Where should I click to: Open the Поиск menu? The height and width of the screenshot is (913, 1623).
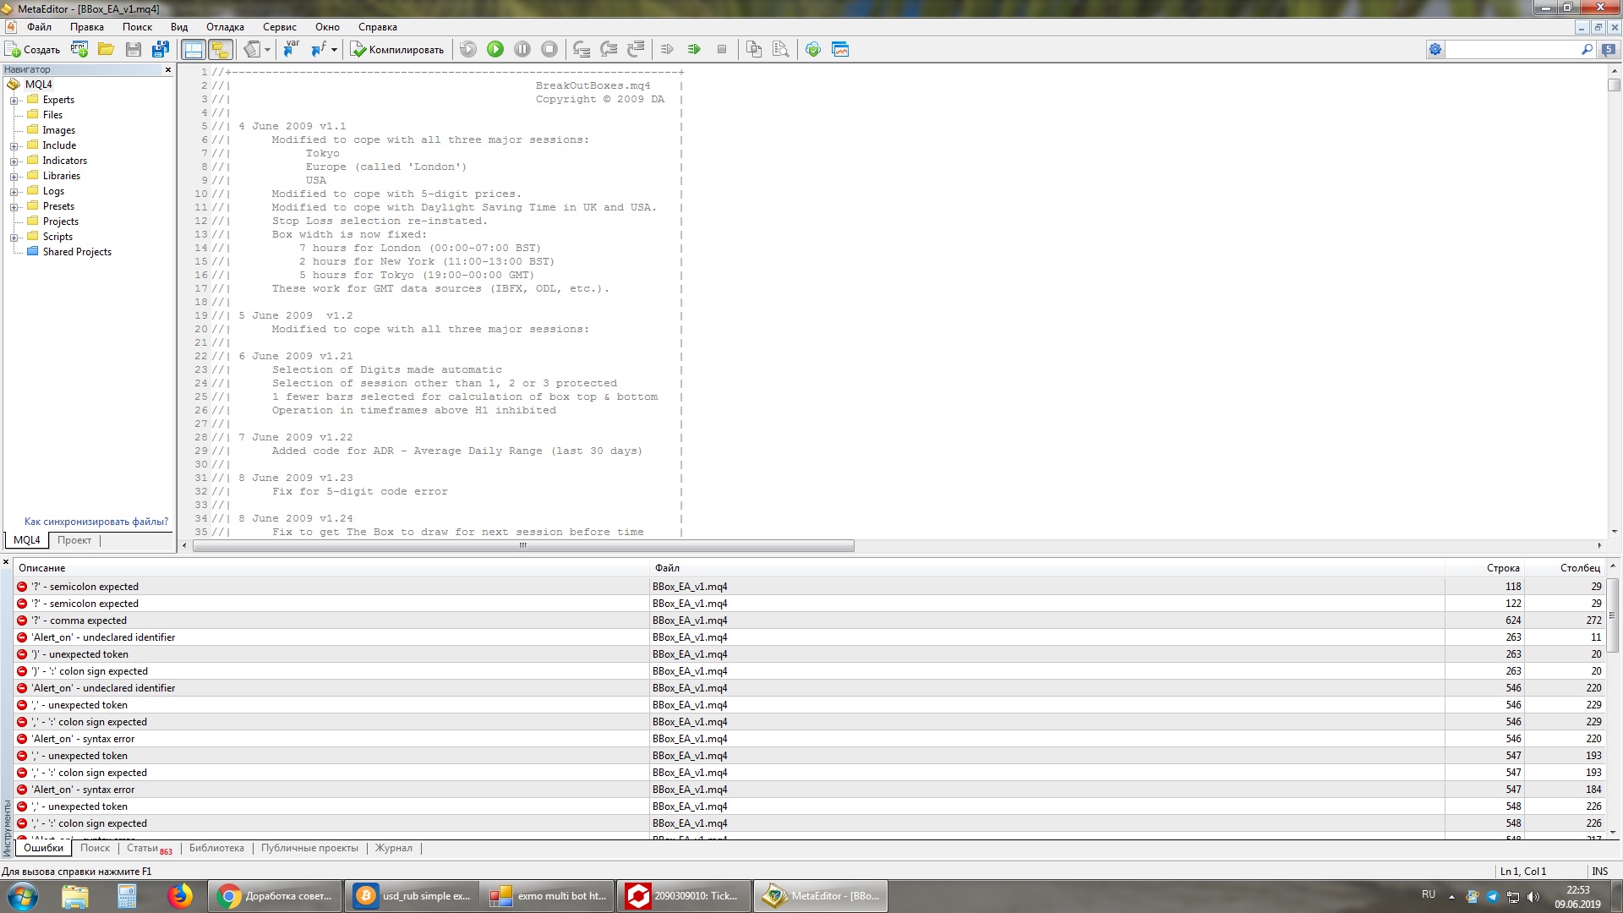[x=137, y=27]
